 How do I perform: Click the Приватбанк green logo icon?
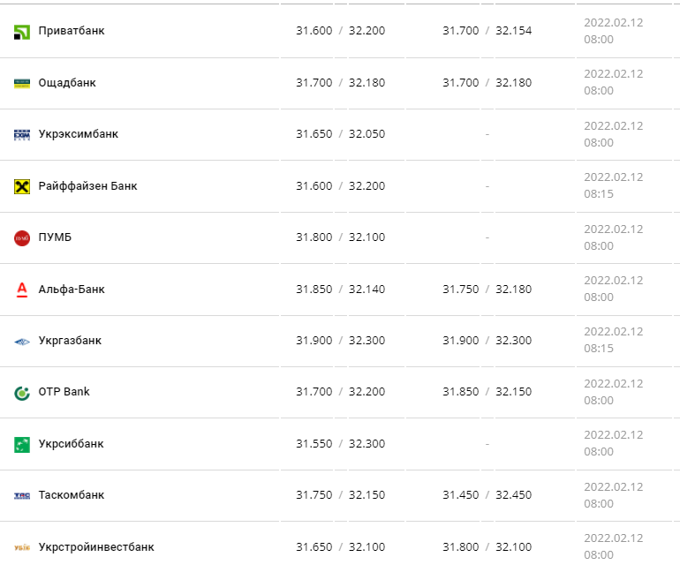click(22, 32)
